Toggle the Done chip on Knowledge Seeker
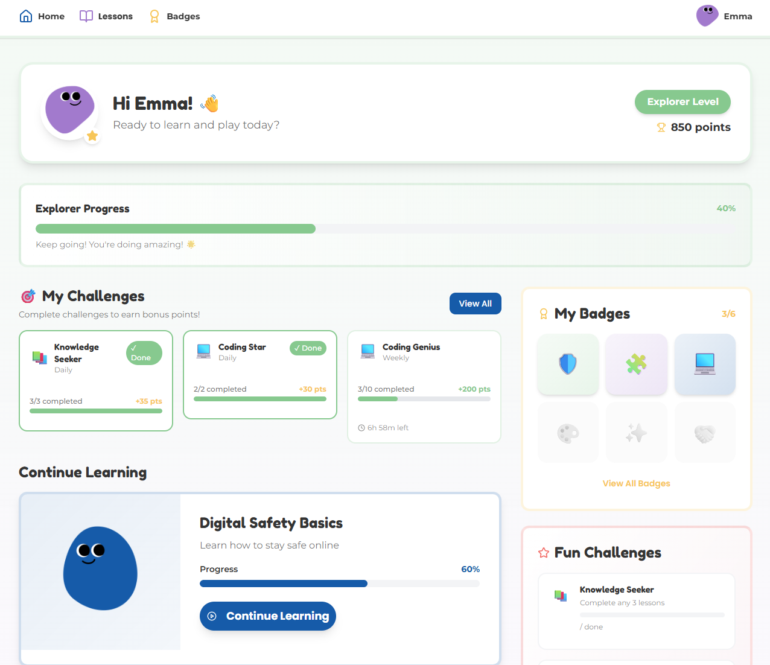Image resolution: width=770 pixels, height=665 pixels. point(144,353)
